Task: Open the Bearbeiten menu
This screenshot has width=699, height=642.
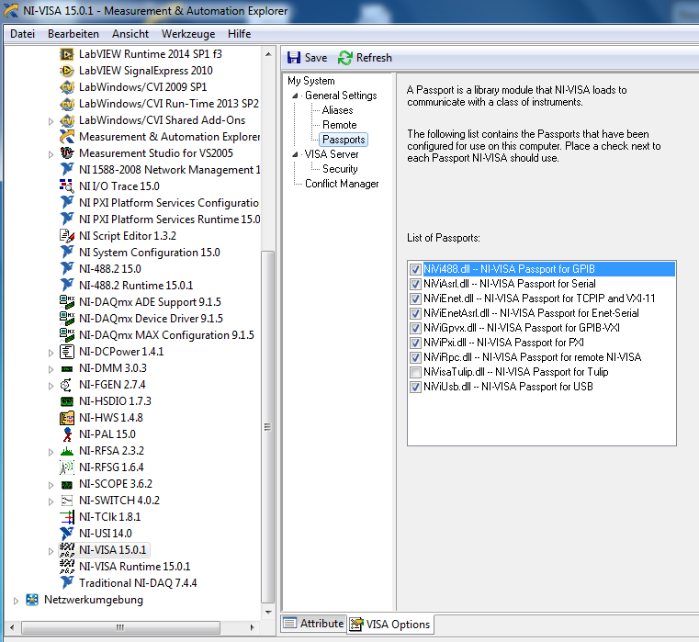Action: pyautogui.click(x=73, y=34)
